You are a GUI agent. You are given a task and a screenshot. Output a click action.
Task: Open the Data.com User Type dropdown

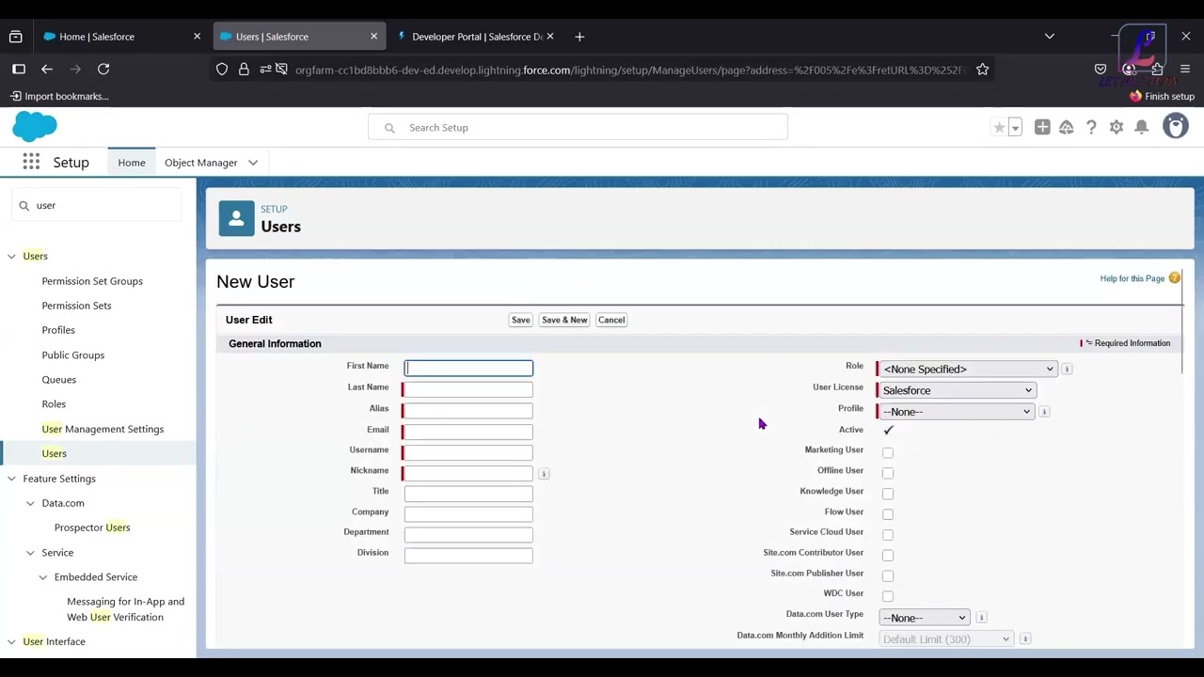click(924, 618)
